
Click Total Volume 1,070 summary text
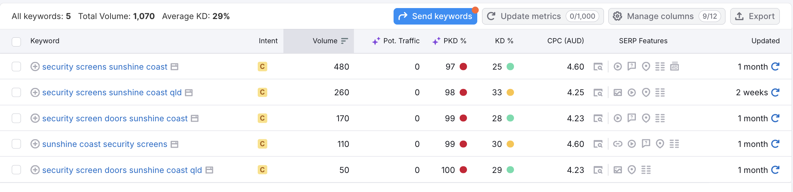tap(116, 16)
